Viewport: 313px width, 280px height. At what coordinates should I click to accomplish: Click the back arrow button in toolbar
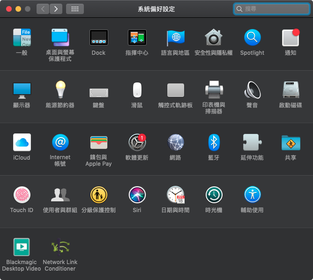pyautogui.click(x=43, y=9)
